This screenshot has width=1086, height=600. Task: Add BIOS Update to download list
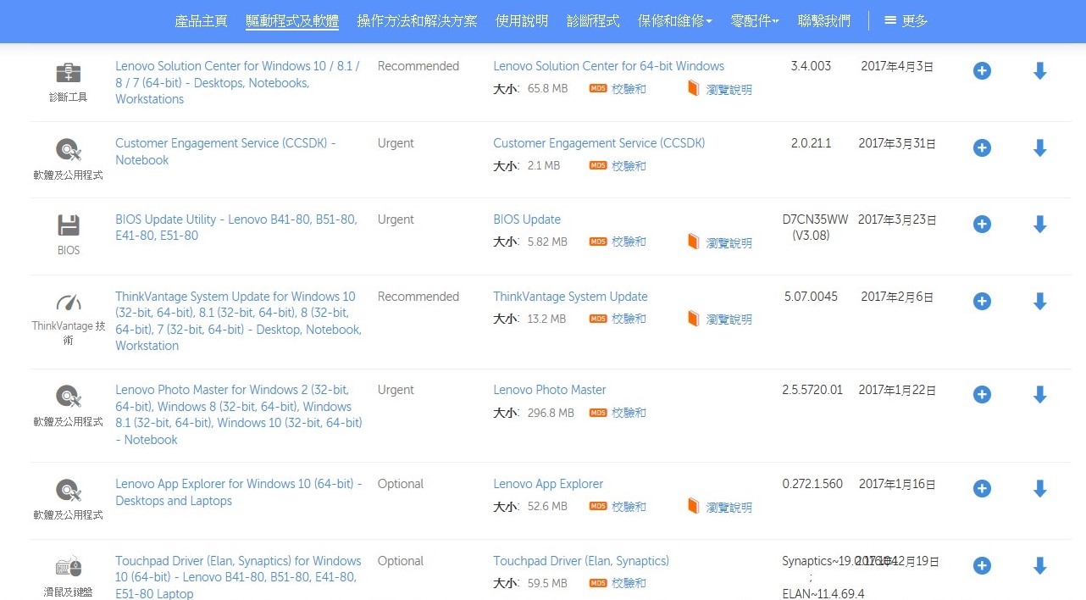(x=982, y=225)
